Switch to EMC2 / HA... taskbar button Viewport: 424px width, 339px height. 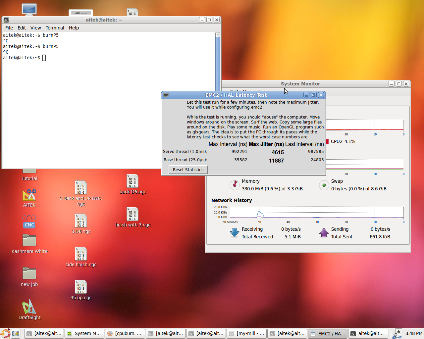(x=328, y=333)
